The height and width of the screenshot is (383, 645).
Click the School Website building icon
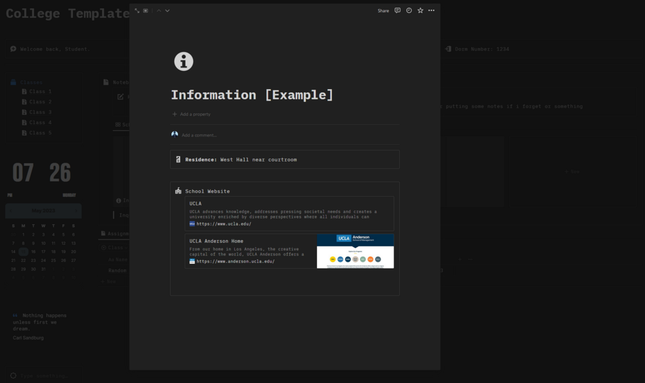coord(178,191)
